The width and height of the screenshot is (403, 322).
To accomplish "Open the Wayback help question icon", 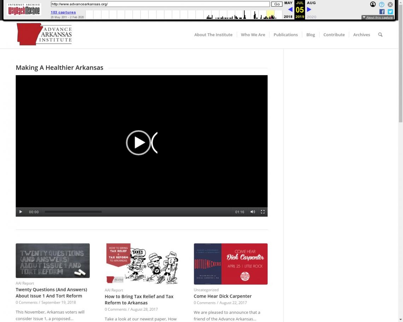I will tap(381, 4).
